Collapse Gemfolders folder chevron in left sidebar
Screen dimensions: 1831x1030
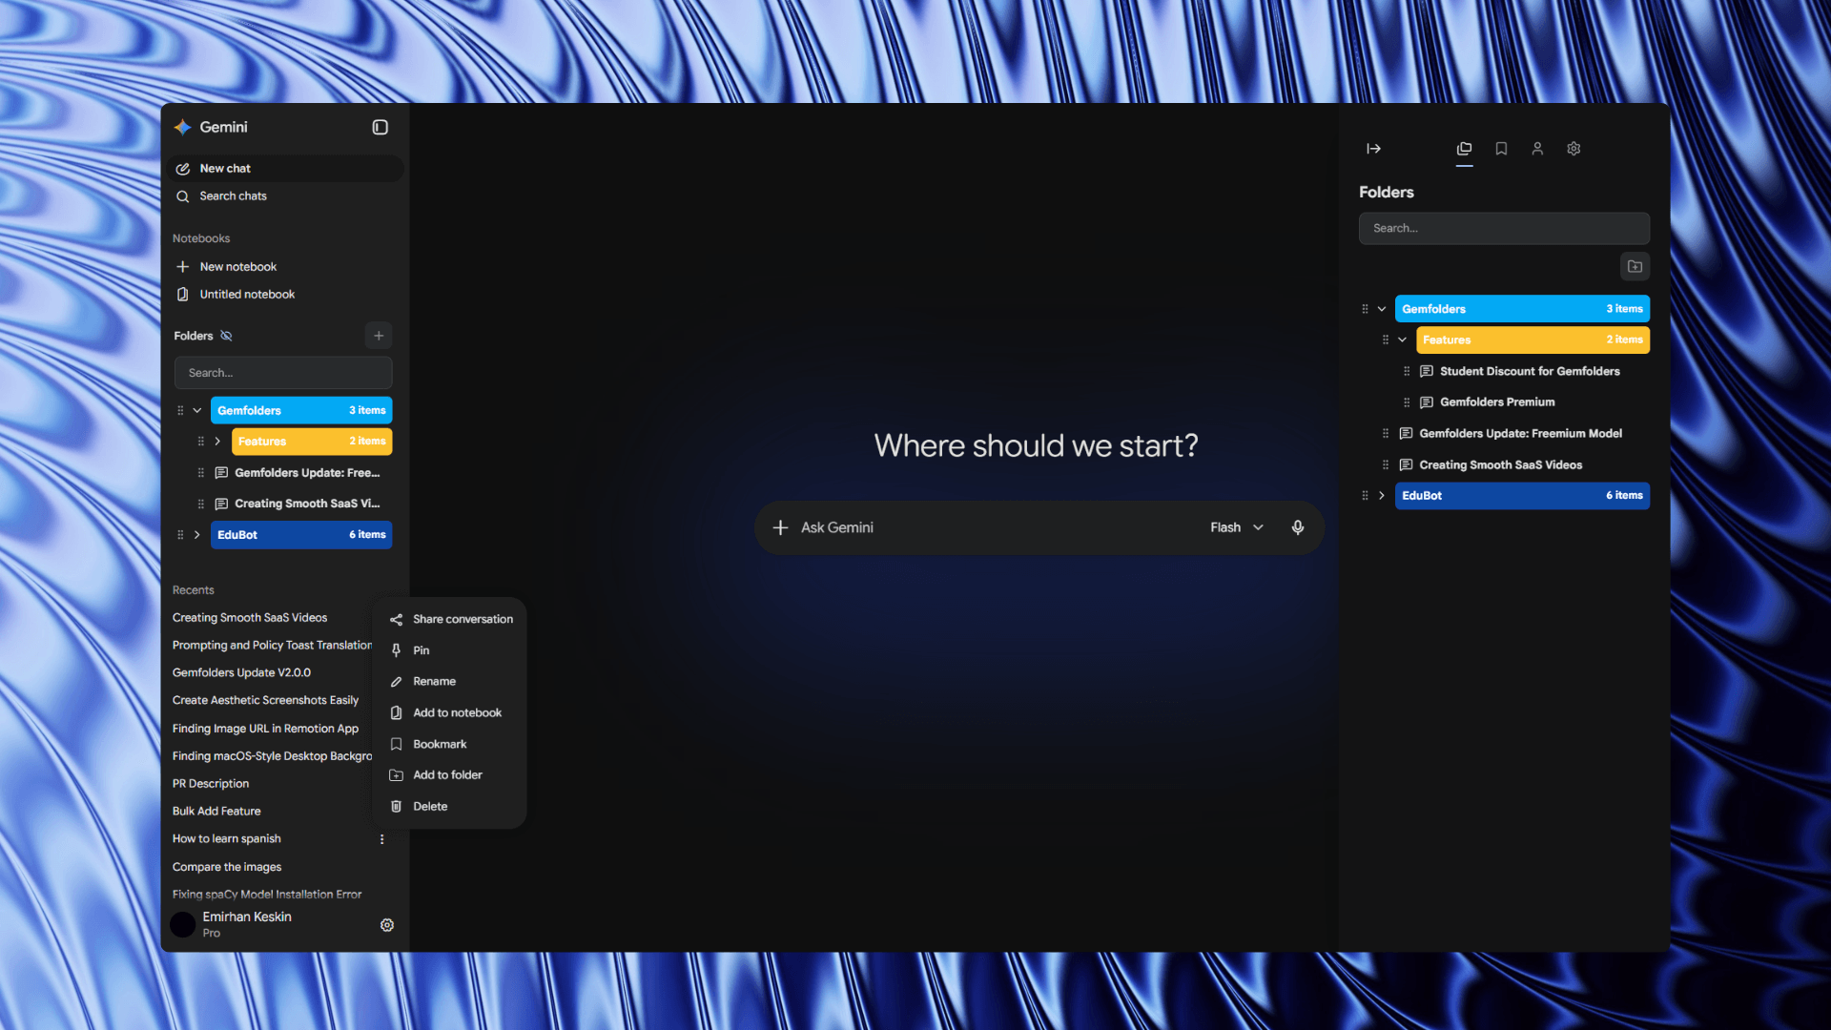[197, 410]
